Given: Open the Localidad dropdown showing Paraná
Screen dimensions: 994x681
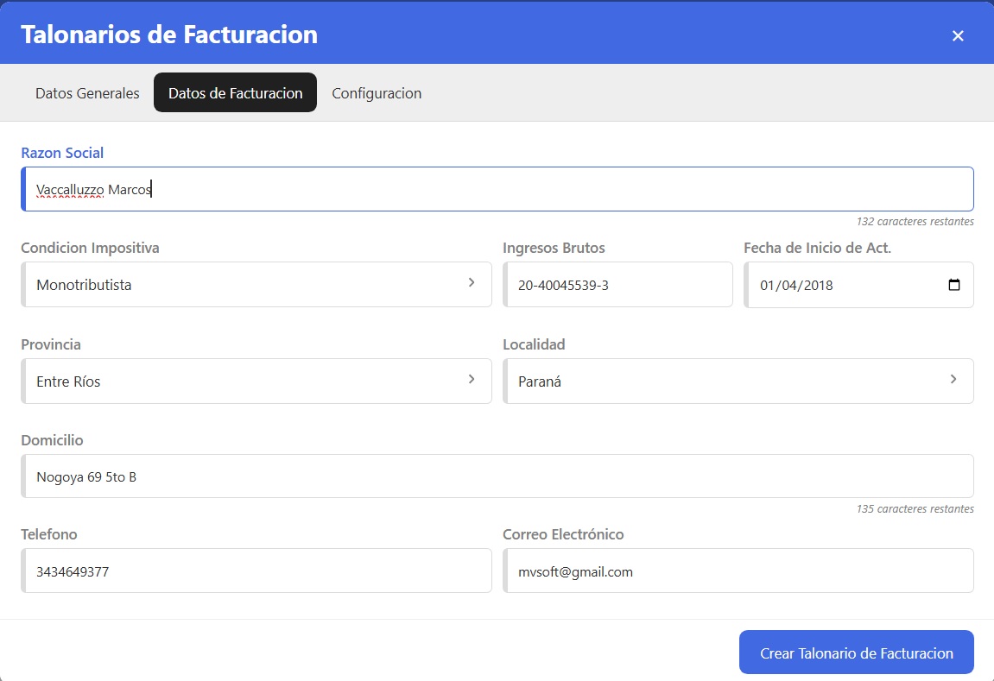Looking at the screenshot, I should pyautogui.click(x=738, y=381).
